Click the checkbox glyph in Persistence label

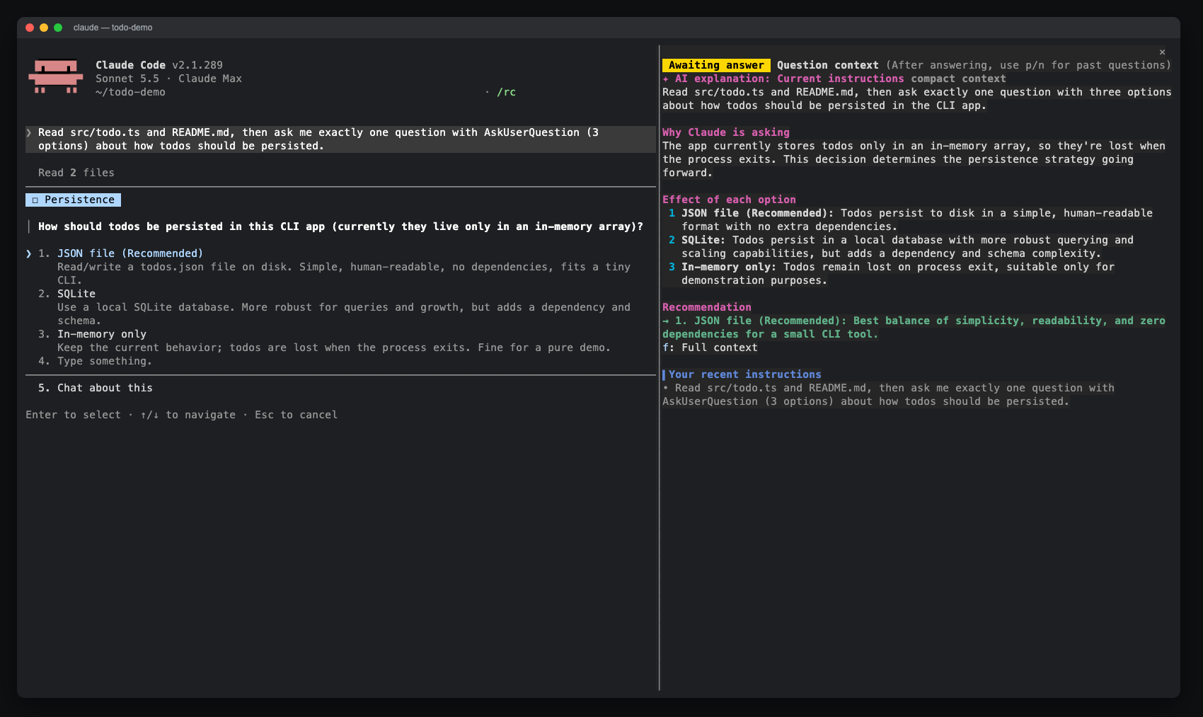click(35, 200)
